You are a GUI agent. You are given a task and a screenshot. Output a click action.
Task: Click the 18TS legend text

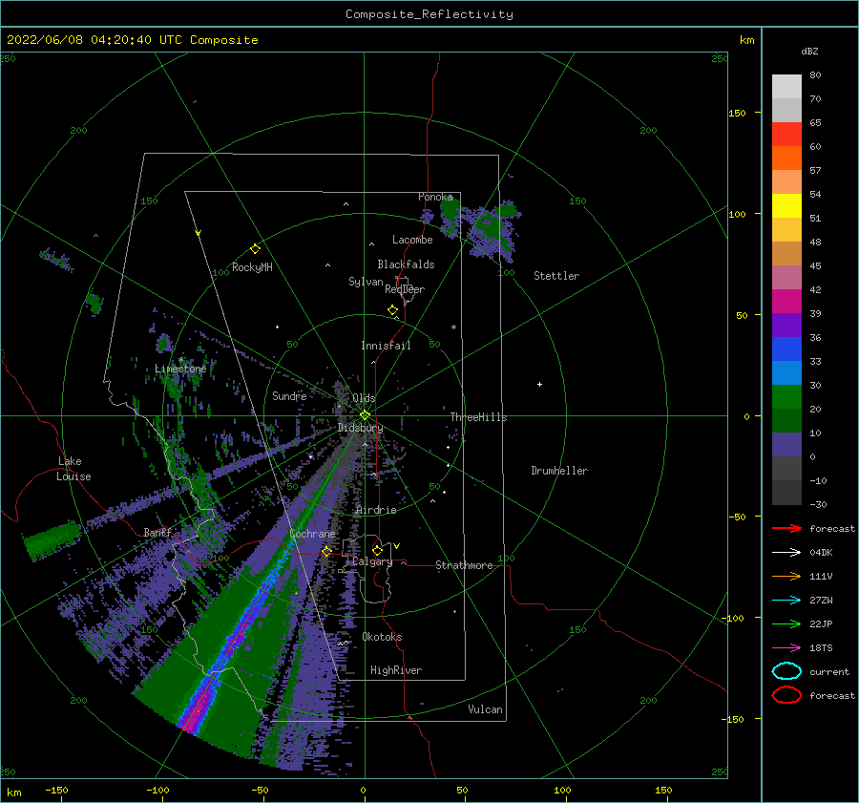tap(821, 648)
